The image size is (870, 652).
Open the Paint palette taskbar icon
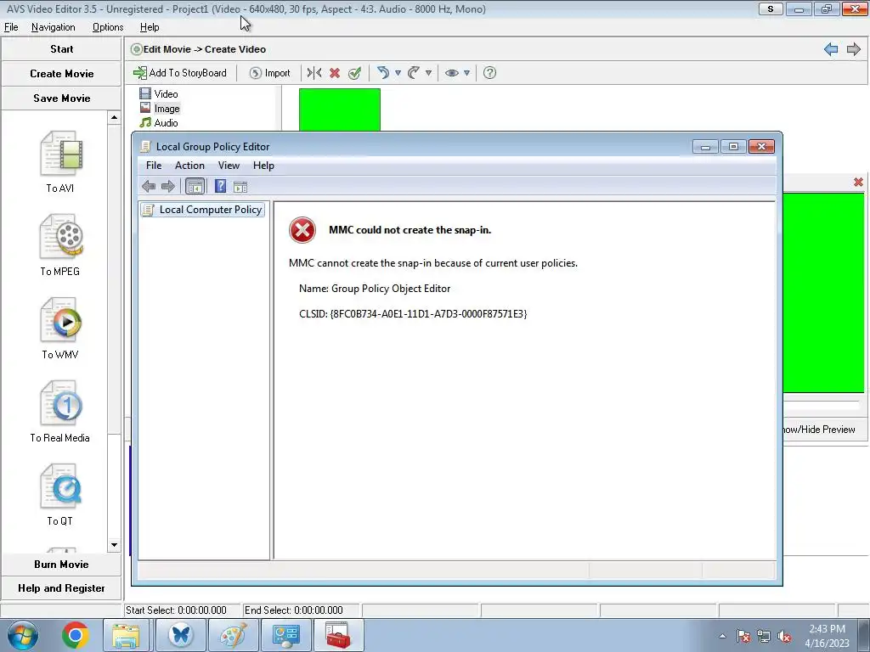click(x=234, y=635)
